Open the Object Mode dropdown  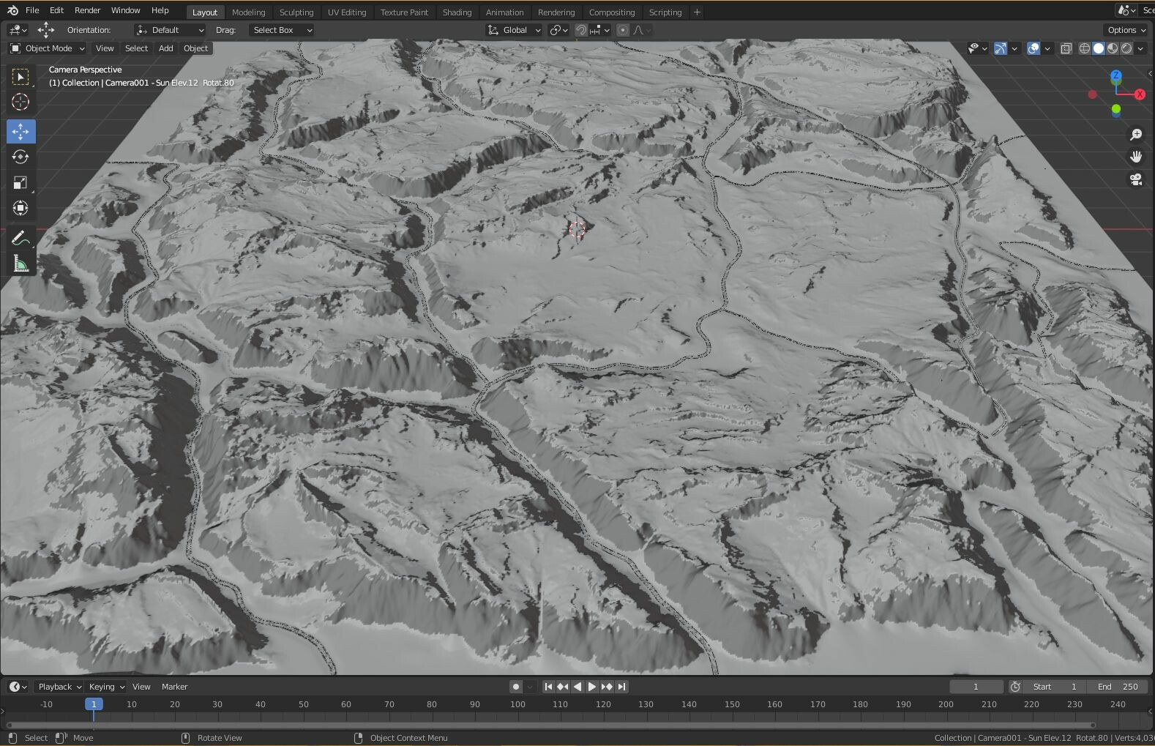pyautogui.click(x=48, y=48)
